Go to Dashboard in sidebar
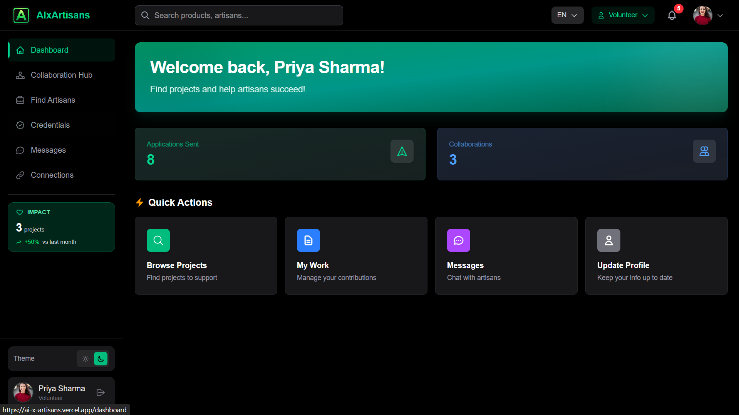This screenshot has width=739, height=415. [x=62, y=50]
